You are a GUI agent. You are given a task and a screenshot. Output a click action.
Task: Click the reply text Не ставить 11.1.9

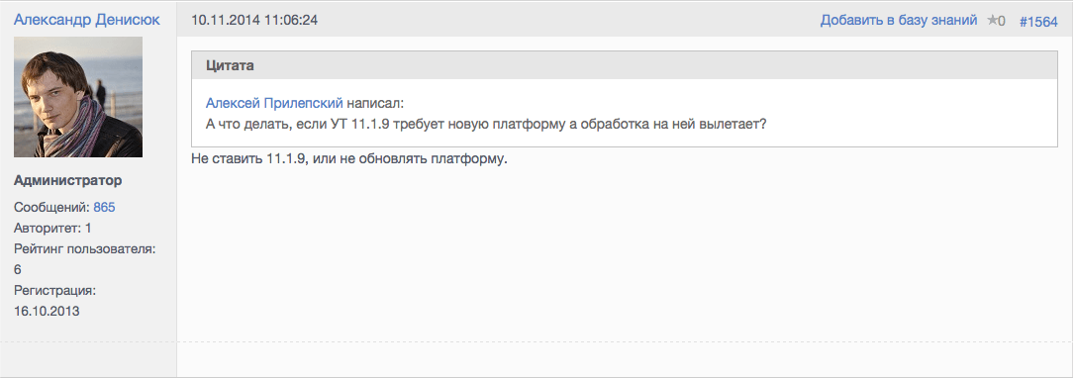(x=349, y=159)
